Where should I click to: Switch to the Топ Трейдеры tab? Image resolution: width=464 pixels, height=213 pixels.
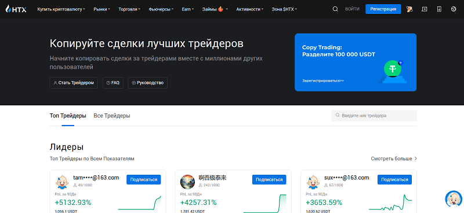[68, 116]
